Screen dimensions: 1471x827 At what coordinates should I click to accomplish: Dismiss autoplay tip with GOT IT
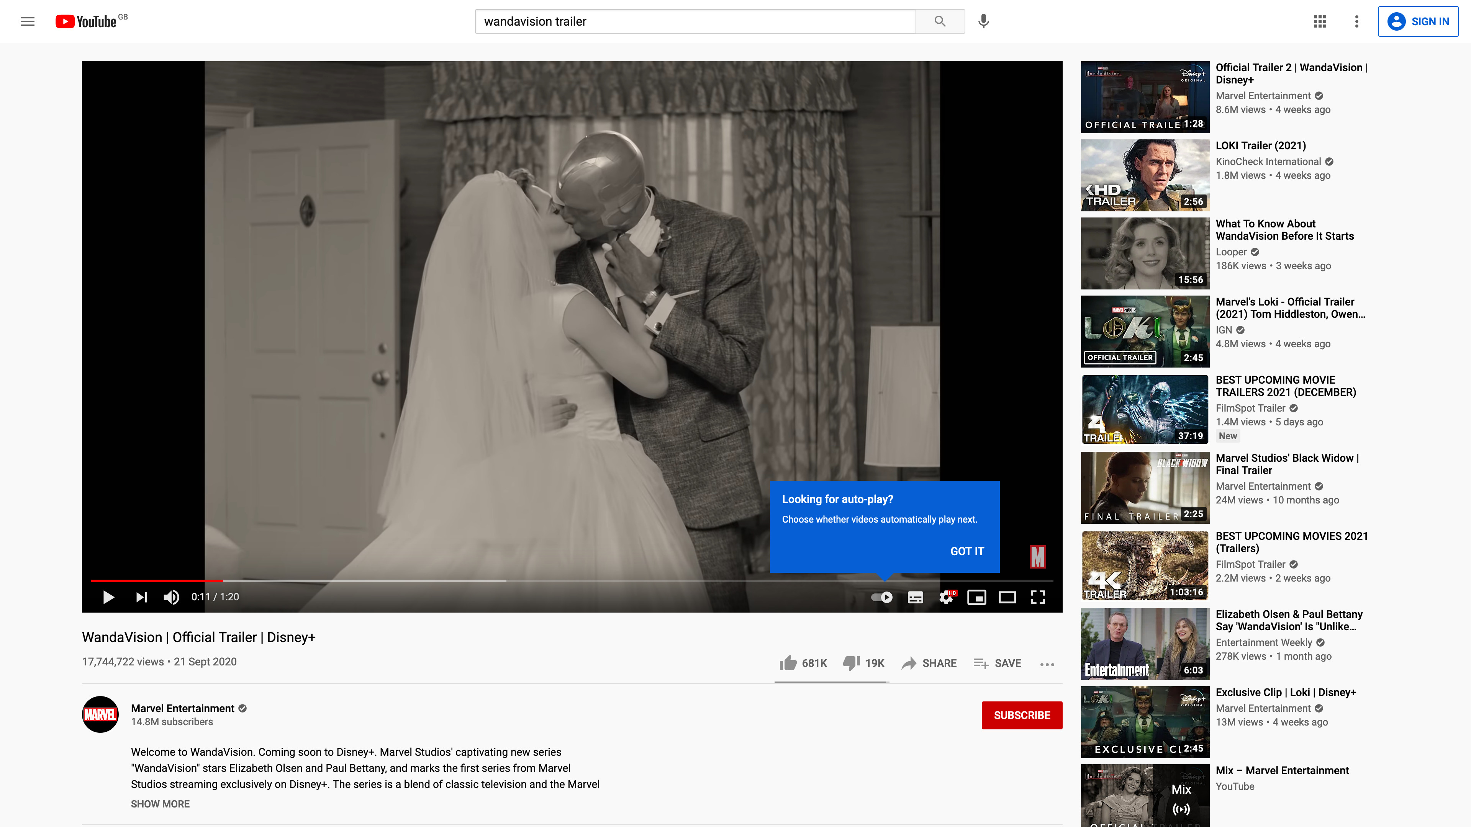point(967,551)
